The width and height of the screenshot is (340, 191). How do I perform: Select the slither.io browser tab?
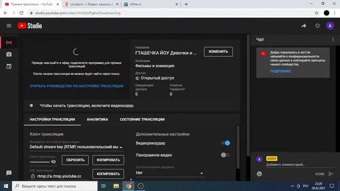click(x=150, y=4)
